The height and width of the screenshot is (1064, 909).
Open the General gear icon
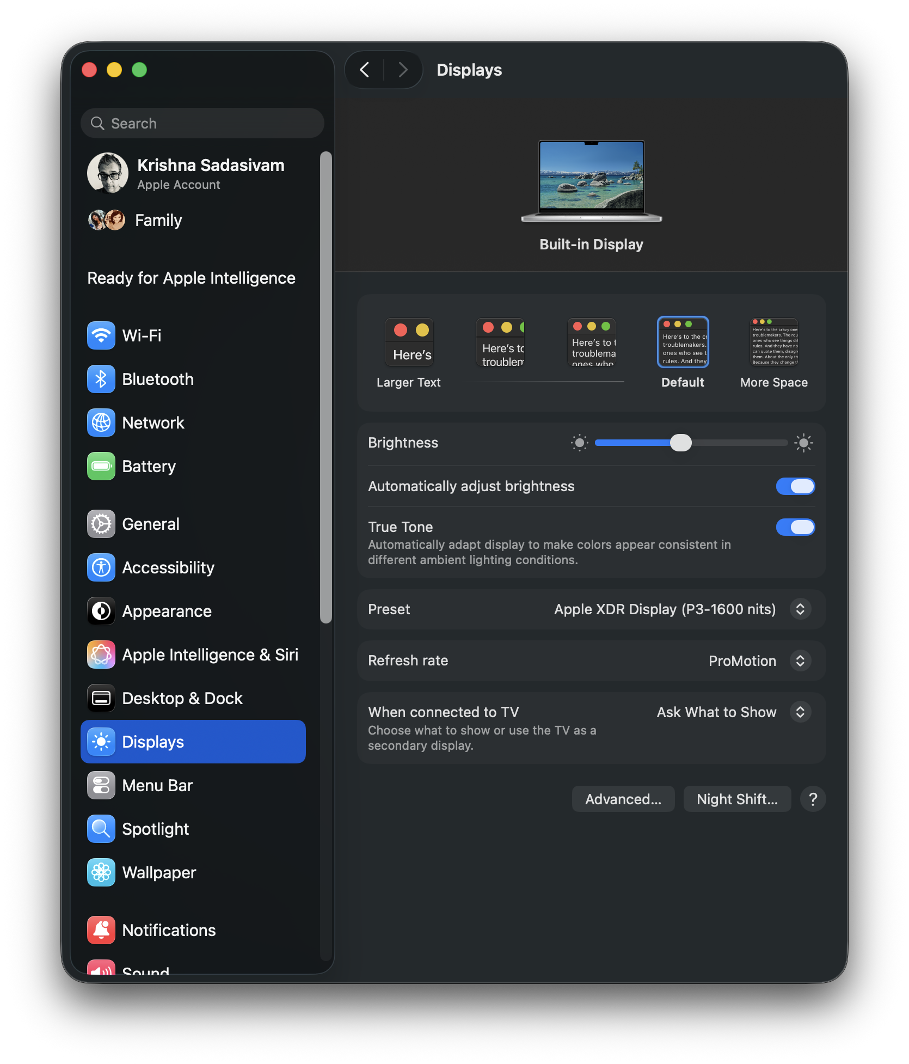[x=101, y=524]
